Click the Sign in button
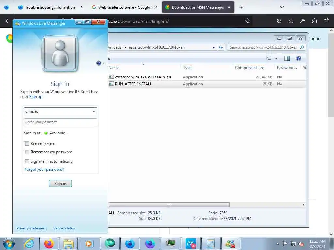 [x=60, y=184]
